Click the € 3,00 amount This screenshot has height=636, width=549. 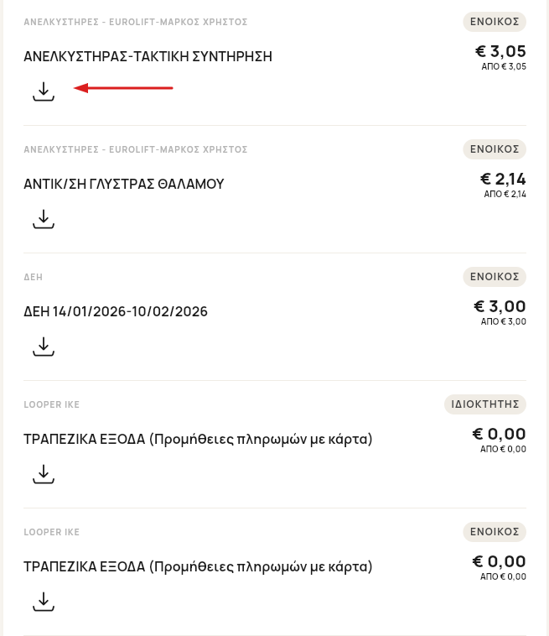pyautogui.click(x=500, y=307)
